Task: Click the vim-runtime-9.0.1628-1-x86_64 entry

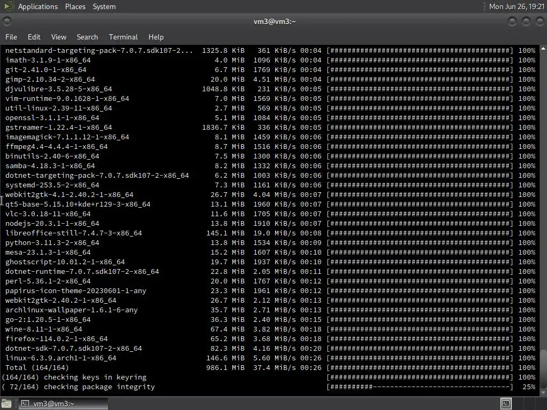Action: tap(67, 99)
